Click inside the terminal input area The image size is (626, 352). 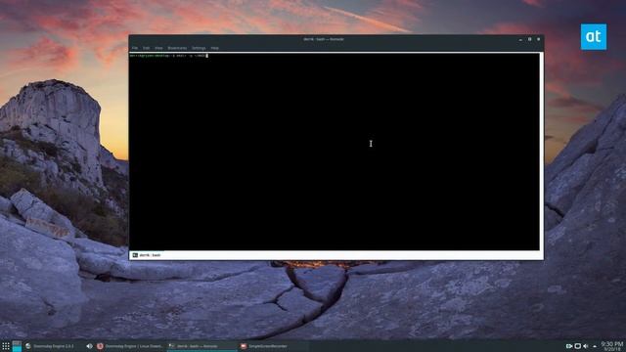pyautogui.click(x=334, y=152)
